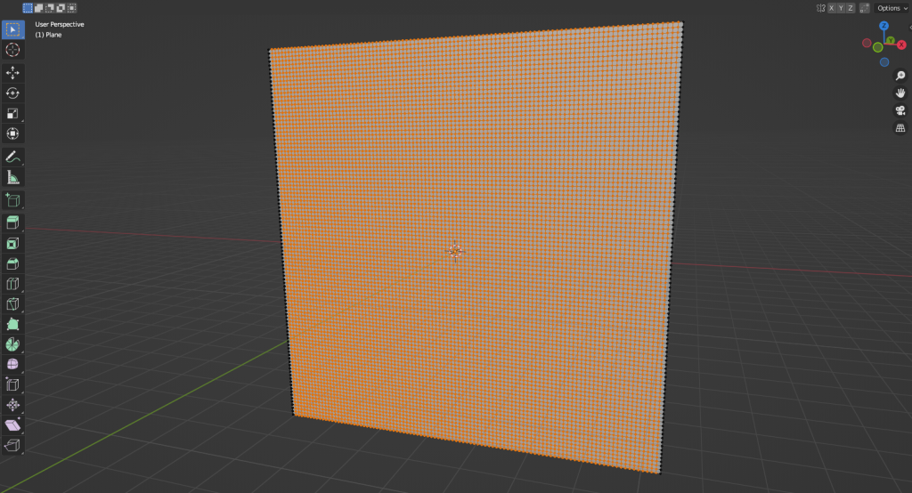Image resolution: width=912 pixels, height=493 pixels.
Task: Toggle Z axis mesh mirror
Action: [x=851, y=8]
